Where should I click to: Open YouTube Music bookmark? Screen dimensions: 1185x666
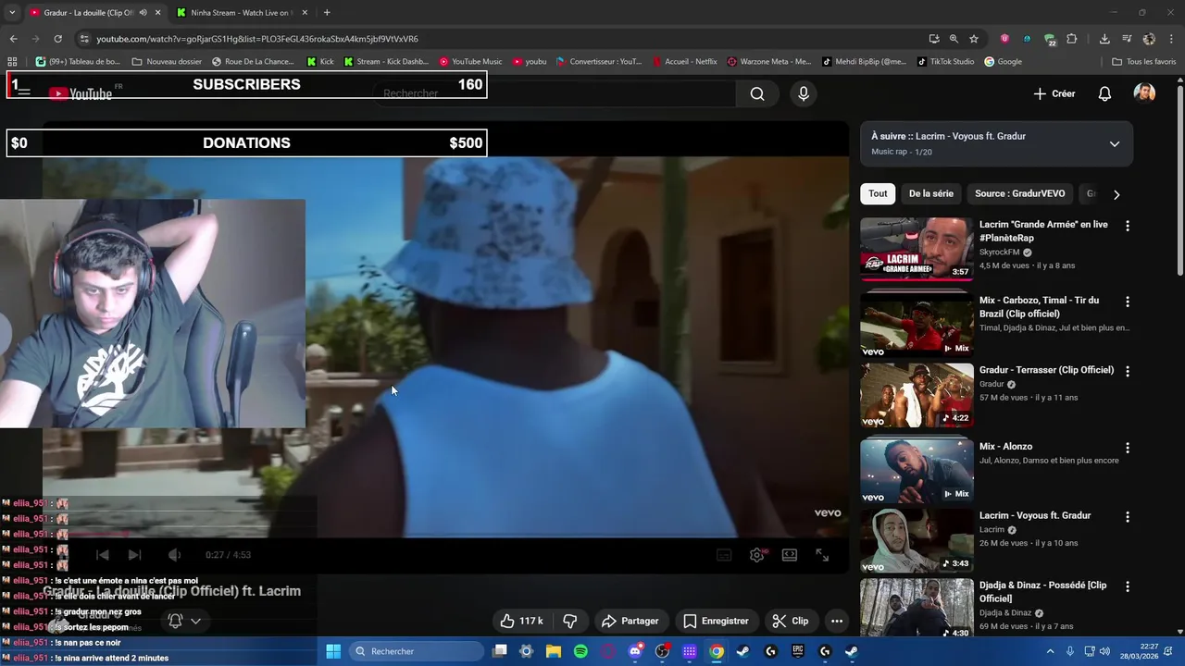[x=470, y=62]
